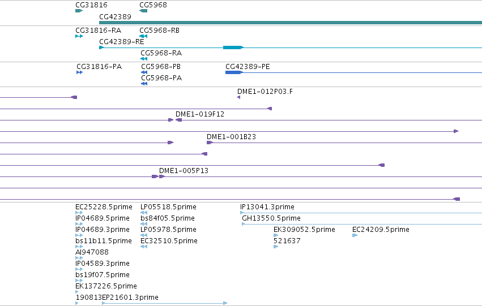Select the DME1-012P03.F clone arrowhead

(239, 97)
